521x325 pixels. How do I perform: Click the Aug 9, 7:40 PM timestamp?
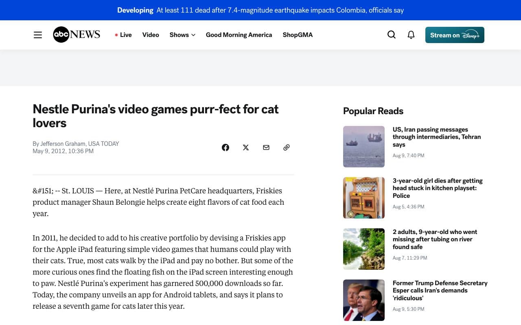(x=408, y=156)
